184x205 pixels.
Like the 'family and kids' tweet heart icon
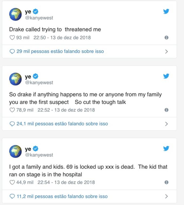click(x=12, y=182)
